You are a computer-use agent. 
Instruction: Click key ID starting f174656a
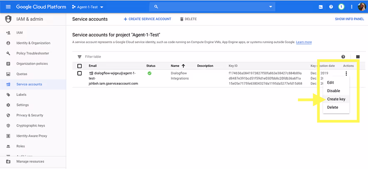(x=265, y=73)
